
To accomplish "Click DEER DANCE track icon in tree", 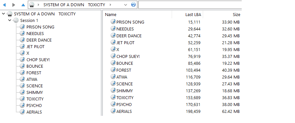I will click(x=22, y=40).
